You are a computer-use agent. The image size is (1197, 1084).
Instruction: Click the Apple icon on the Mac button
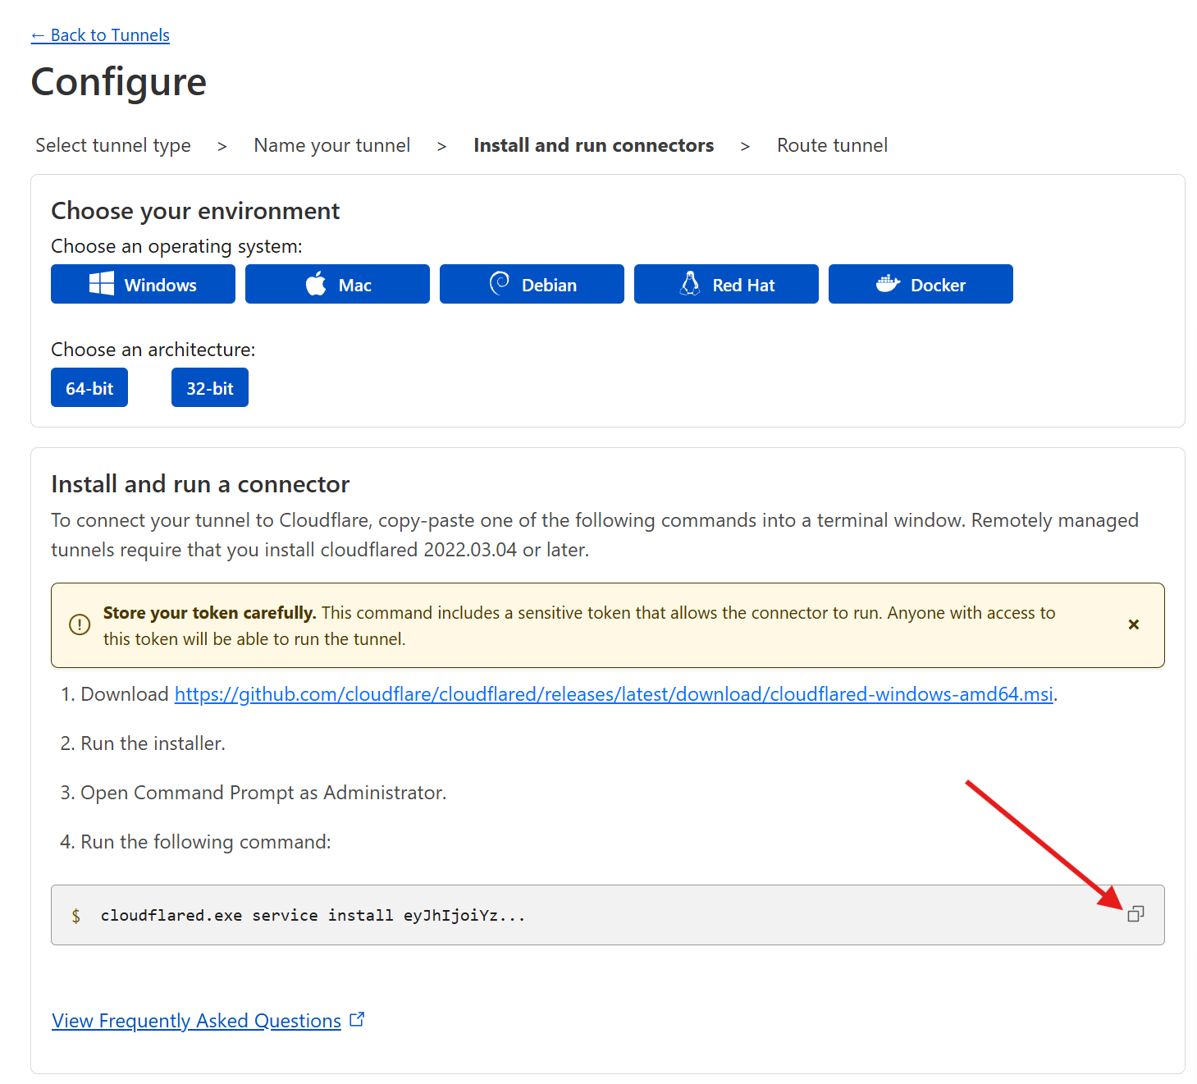pos(315,283)
